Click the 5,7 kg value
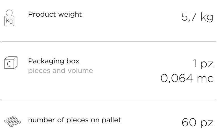Image resolution: width=221 pixels, height=140 pixels. (x=197, y=17)
